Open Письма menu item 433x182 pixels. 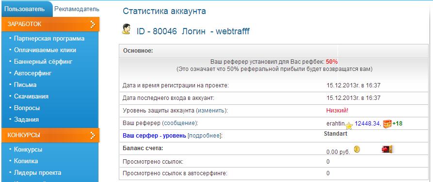(25, 84)
